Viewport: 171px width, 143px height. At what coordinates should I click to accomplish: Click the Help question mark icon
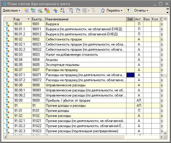(x=128, y=10)
